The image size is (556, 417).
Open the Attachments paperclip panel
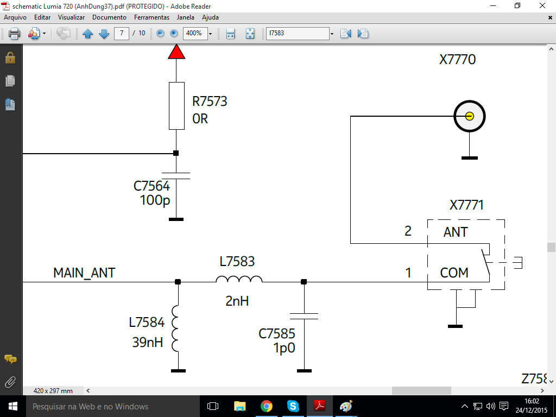click(x=10, y=382)
